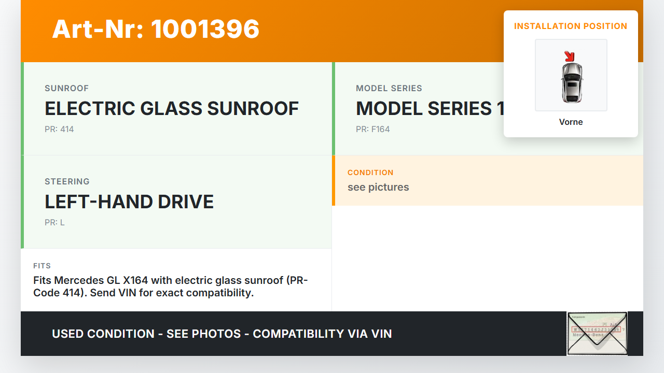This screenshot has width=664, height=373.
Task: Click the Mercedes GL X164 fitment description
Action: [x=170, y=286]
